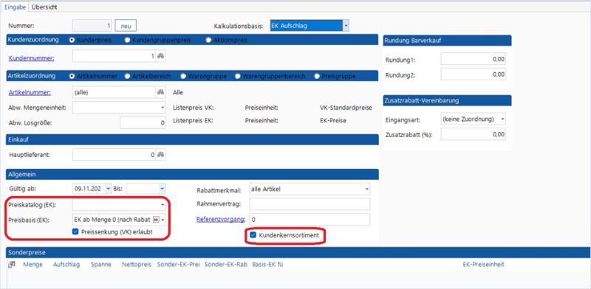This screenshot has height=289, width=591.
Task: Open supplier search binoculars next to Hauptlieferant
Action: coord(161,155)
